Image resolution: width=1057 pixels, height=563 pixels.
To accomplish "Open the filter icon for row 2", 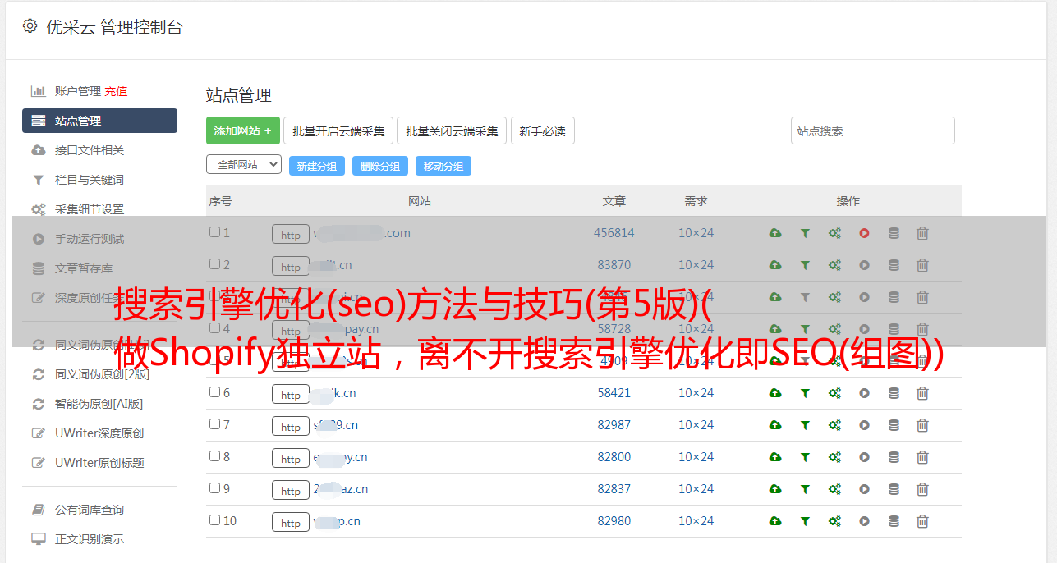I will (805, 265).
